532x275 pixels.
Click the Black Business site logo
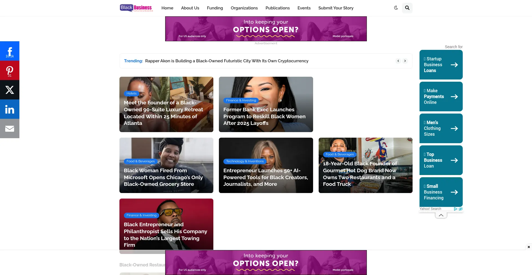(x=136, y=8)
